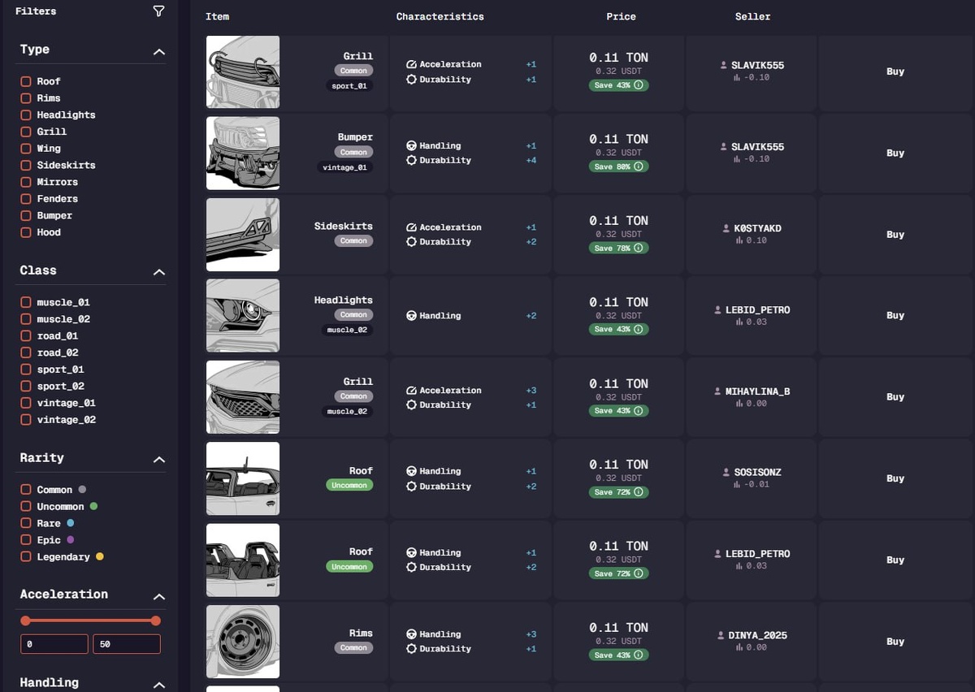Click the seller profile icon beside SLAVIK555 on the Grill row

coord(724,65)
